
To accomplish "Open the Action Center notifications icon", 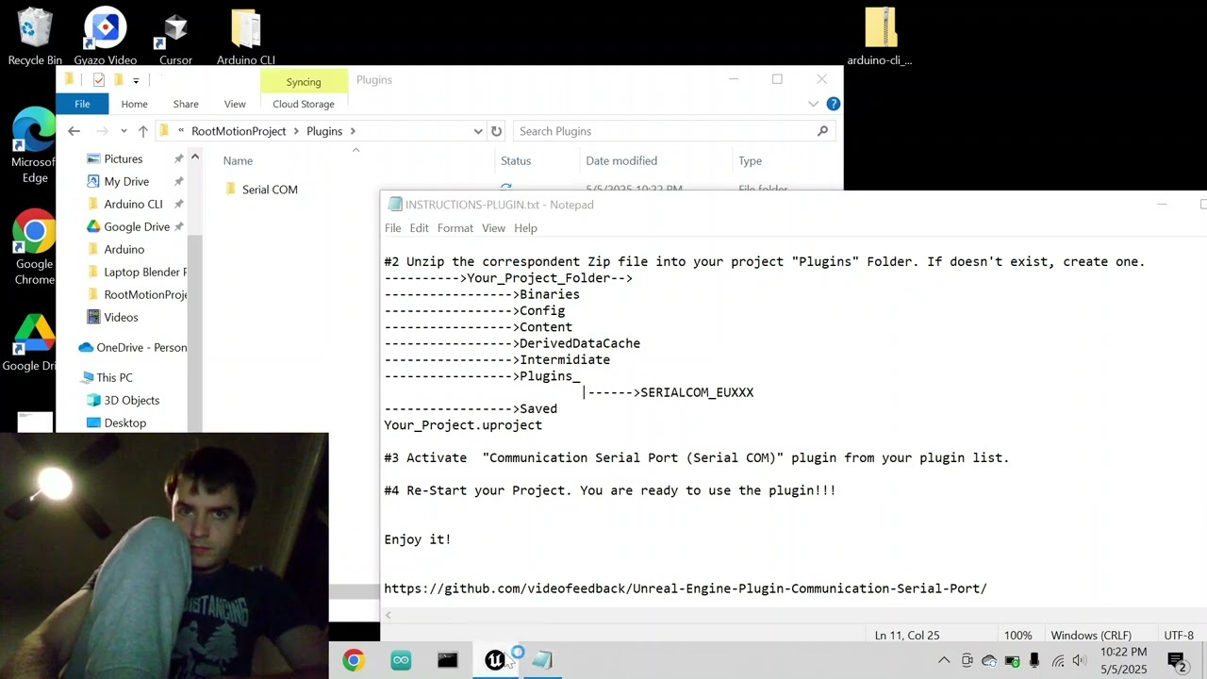I will tap(1177, 662).
